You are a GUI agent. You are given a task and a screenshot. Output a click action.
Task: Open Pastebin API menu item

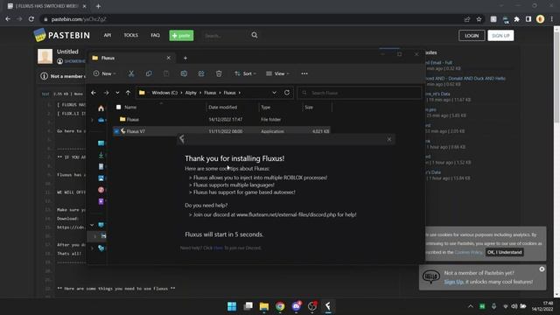[108, 35]
